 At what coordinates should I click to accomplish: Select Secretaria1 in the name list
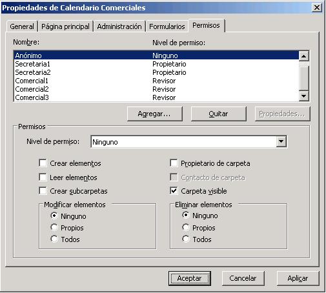(156, 64)
